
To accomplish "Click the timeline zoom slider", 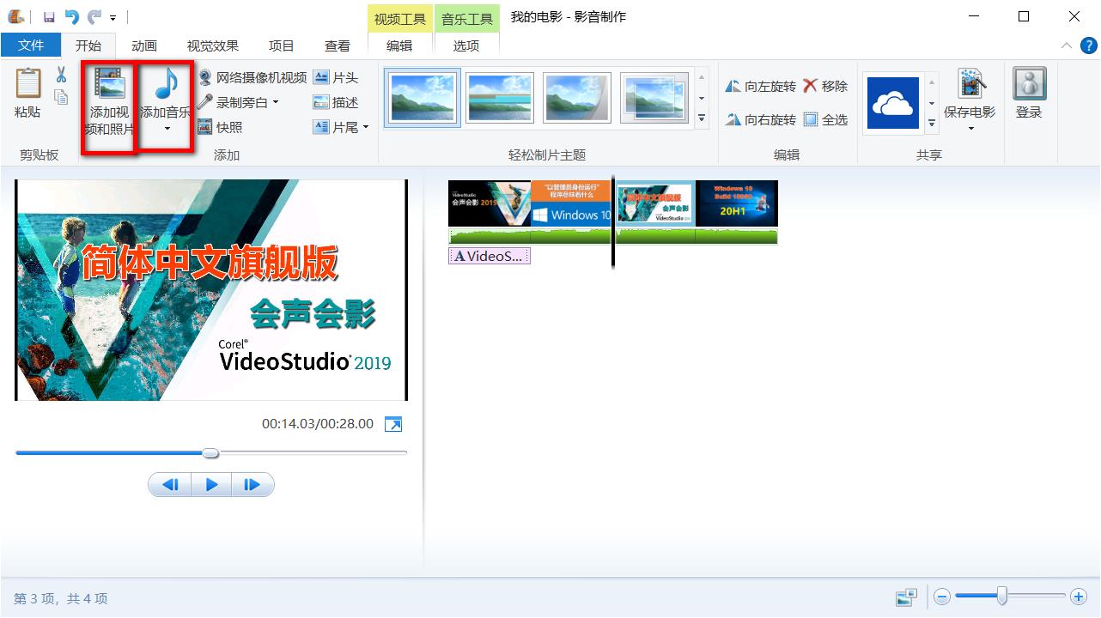I will tap(1001, 595).
